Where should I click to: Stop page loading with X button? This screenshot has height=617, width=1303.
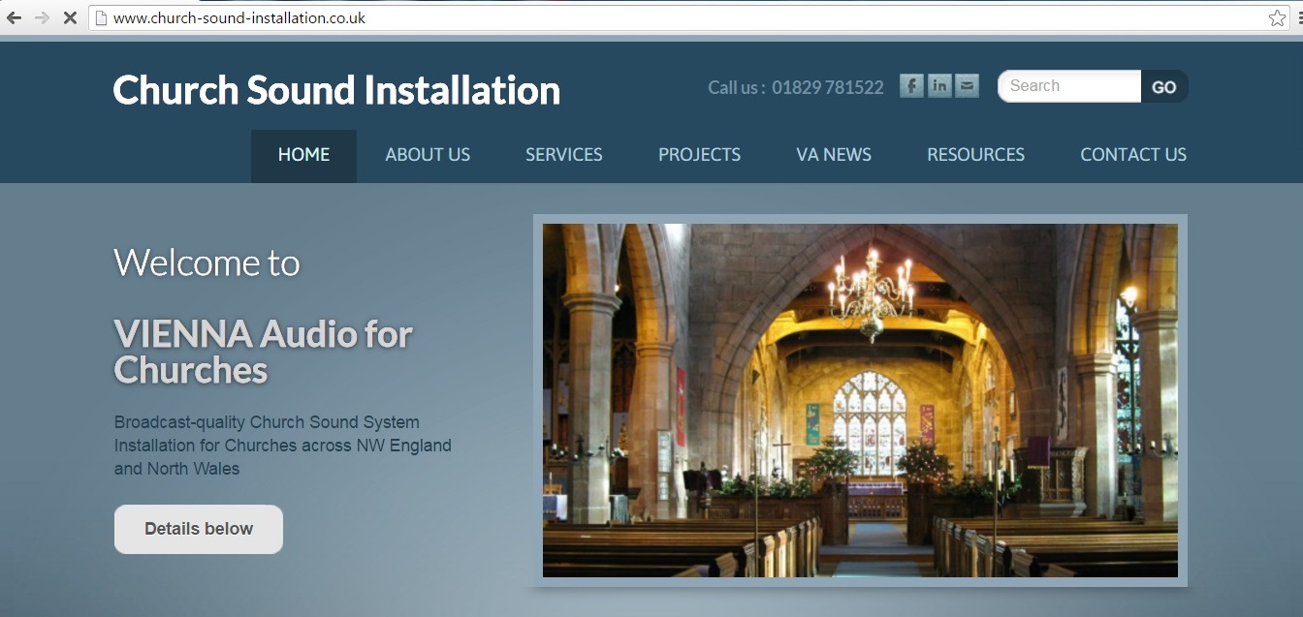(70, 17)
